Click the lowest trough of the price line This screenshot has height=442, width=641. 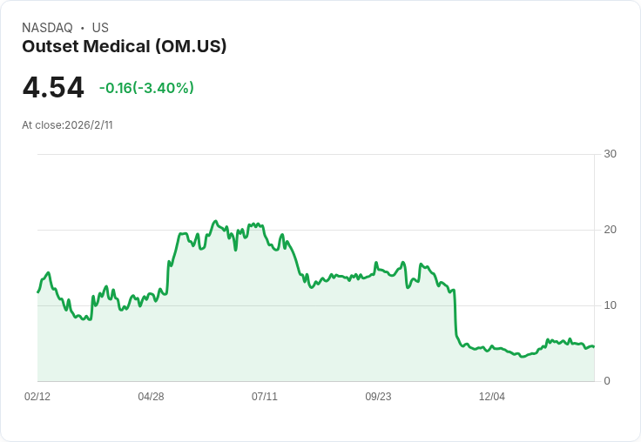[x=522, y=357]
